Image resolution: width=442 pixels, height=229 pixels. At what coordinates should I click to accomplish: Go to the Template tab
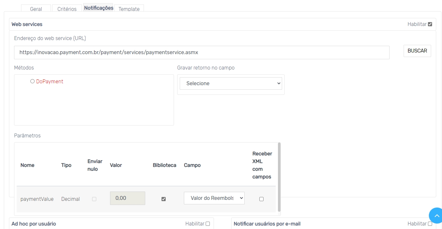tap(129, 9)
